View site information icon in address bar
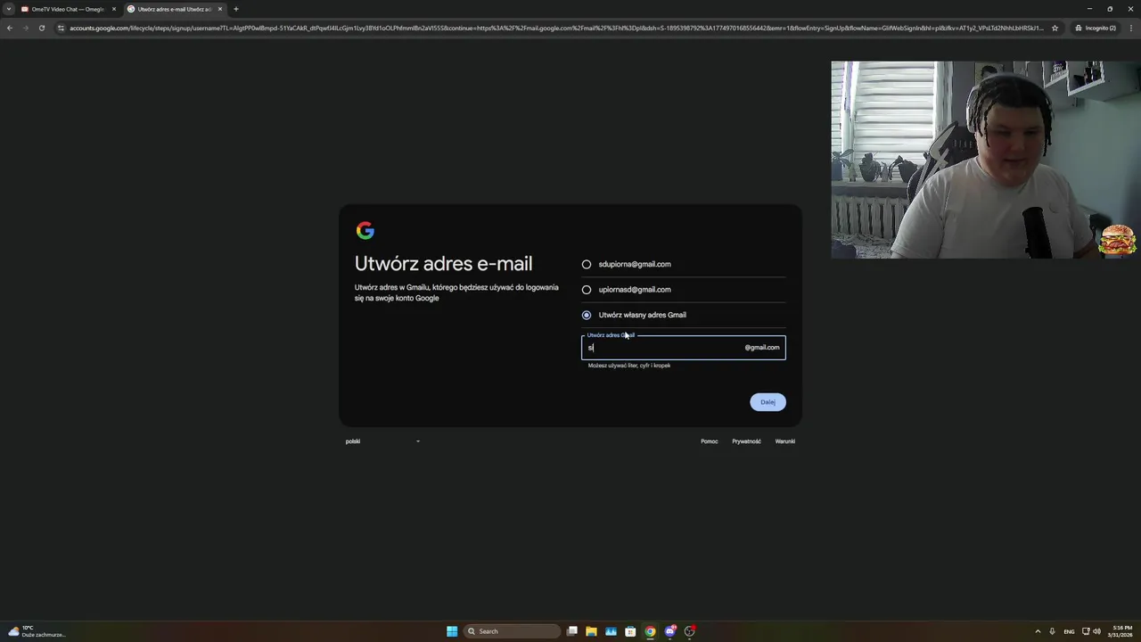Screen dimensions: 1141x642 tap(61, 28)
